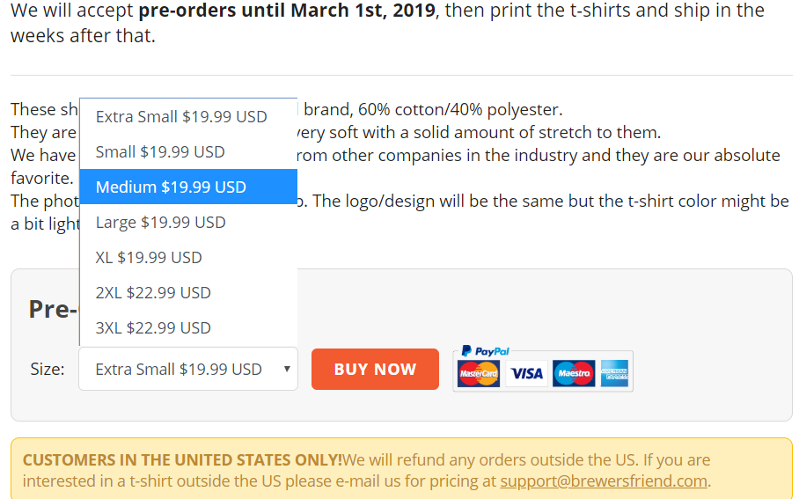Click the Visa card icon
The width and height of the screenshot is (799, 499).
click(x=527, y=374)
